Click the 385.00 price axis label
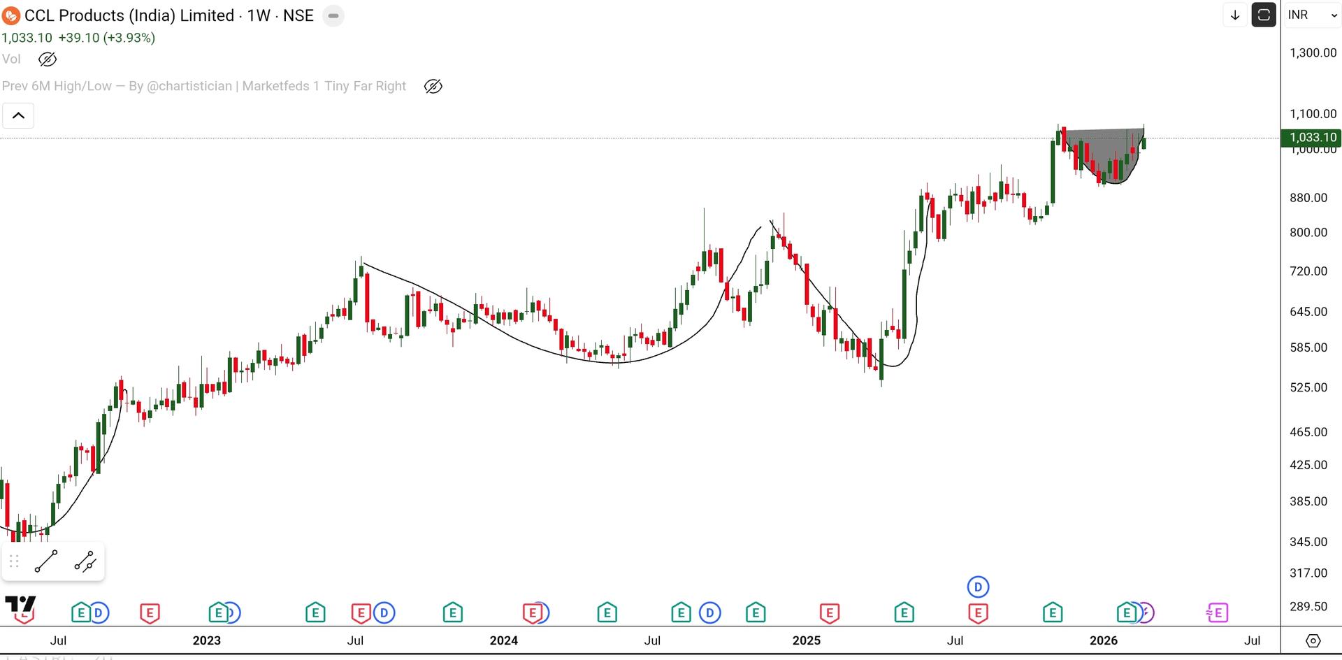Image resolution: width=1342 pixels, height=660 pixels. tap(1308, 501)
